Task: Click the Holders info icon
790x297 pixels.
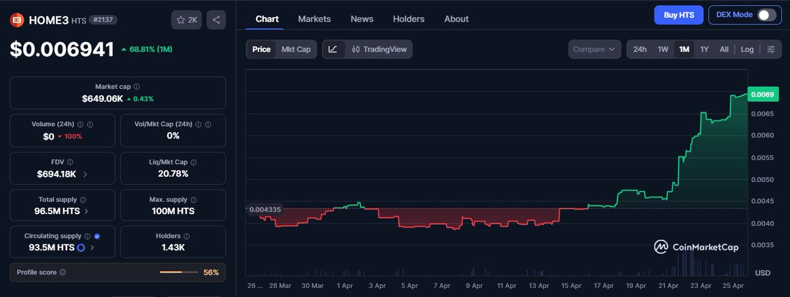Action: coord(187,236)
